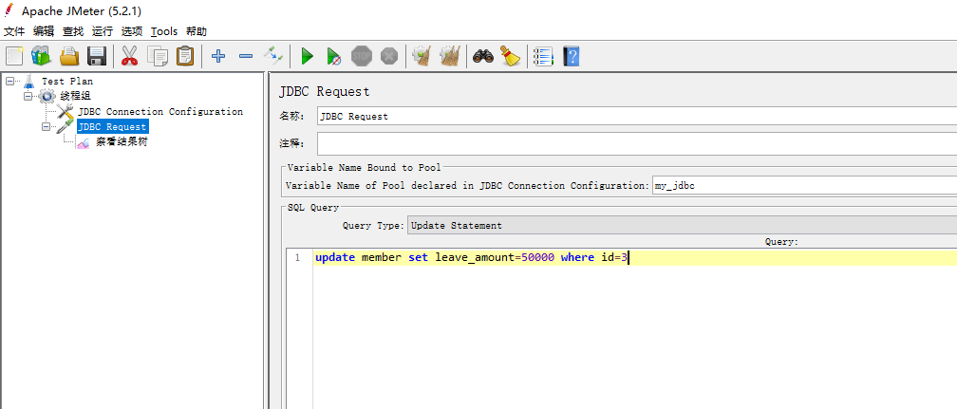The height and width of the screenshot is (409, 957).
Task: Click Start no pauses icon
Action: [x=333, y=56]
